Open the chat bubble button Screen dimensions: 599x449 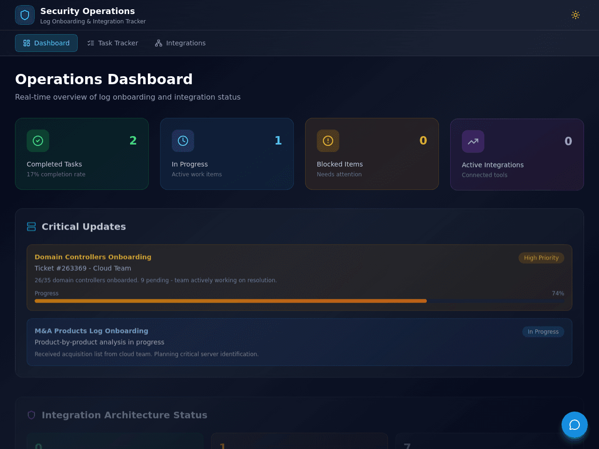[x=575, y=425]
